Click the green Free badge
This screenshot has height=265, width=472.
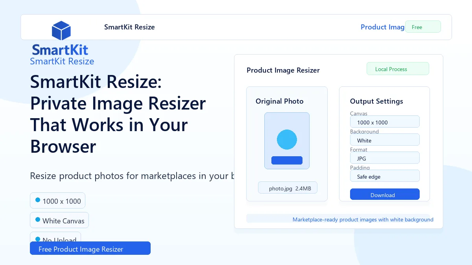423,27
